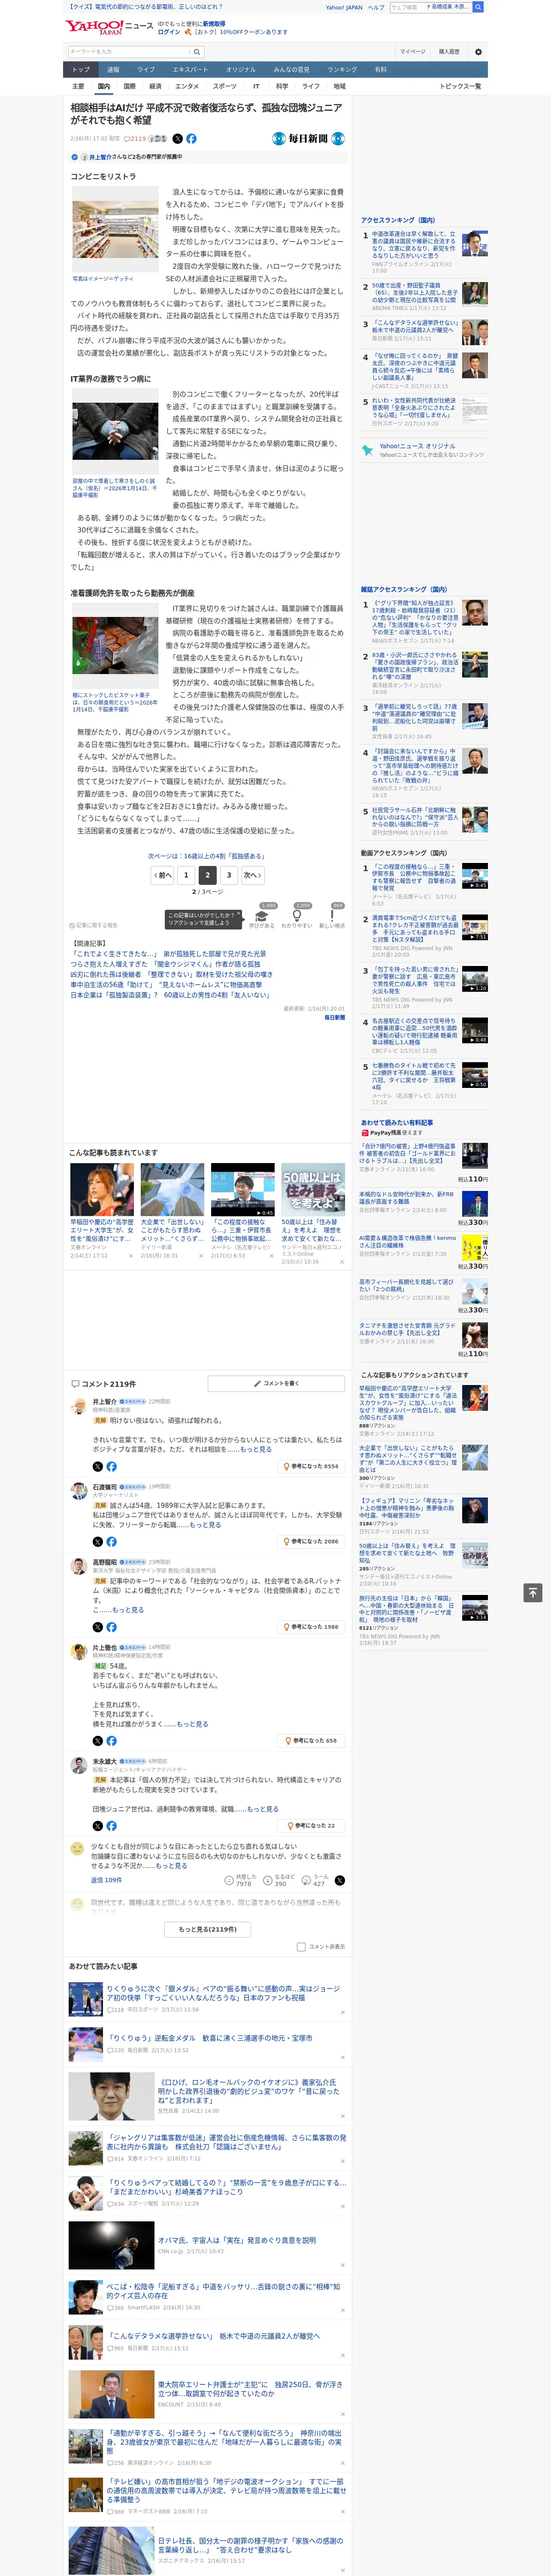
Task: Click 井上智介's avatar in comments
Action: coord(78,1406)
